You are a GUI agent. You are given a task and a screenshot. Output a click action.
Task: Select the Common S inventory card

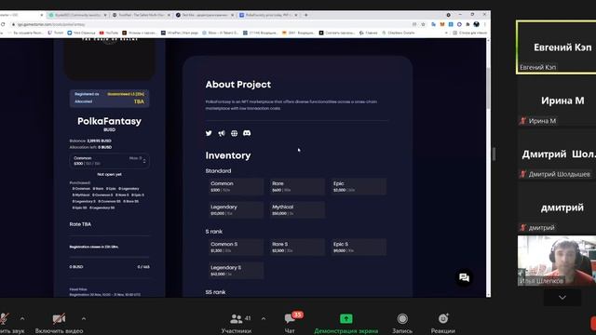click(x=236, y=248)
